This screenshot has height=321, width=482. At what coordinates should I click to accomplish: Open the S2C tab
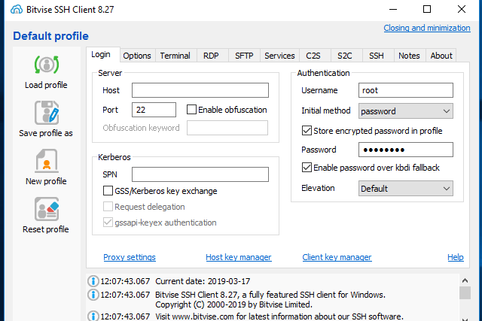point(345,56)
